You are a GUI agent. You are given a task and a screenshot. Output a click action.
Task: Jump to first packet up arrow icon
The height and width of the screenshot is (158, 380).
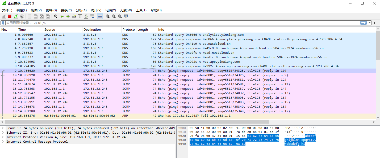click(x=80, y=16)
